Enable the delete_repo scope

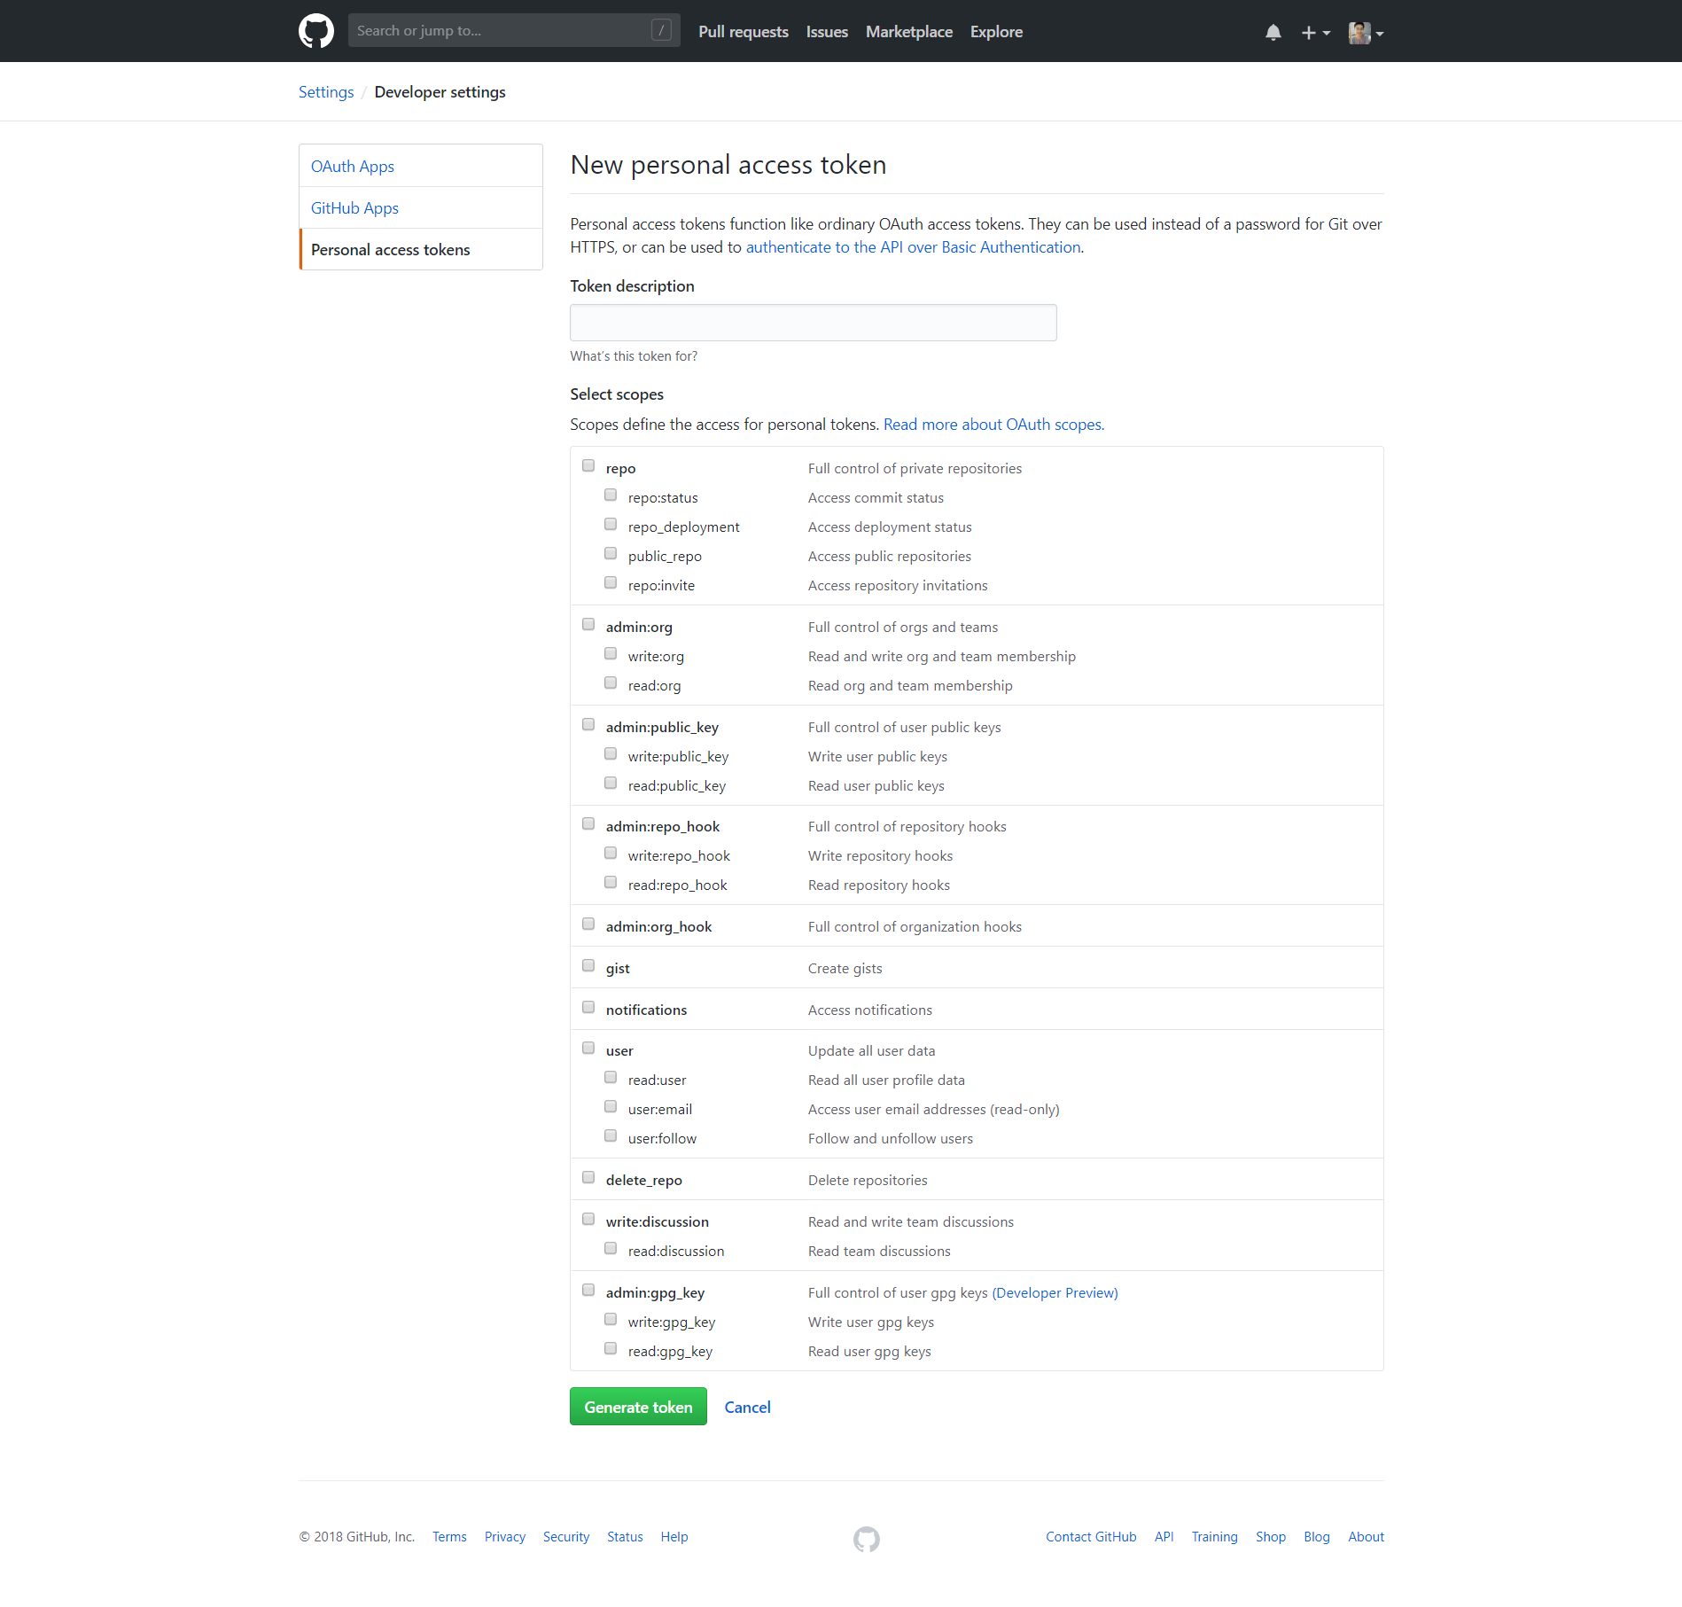tap(588, 1178)
